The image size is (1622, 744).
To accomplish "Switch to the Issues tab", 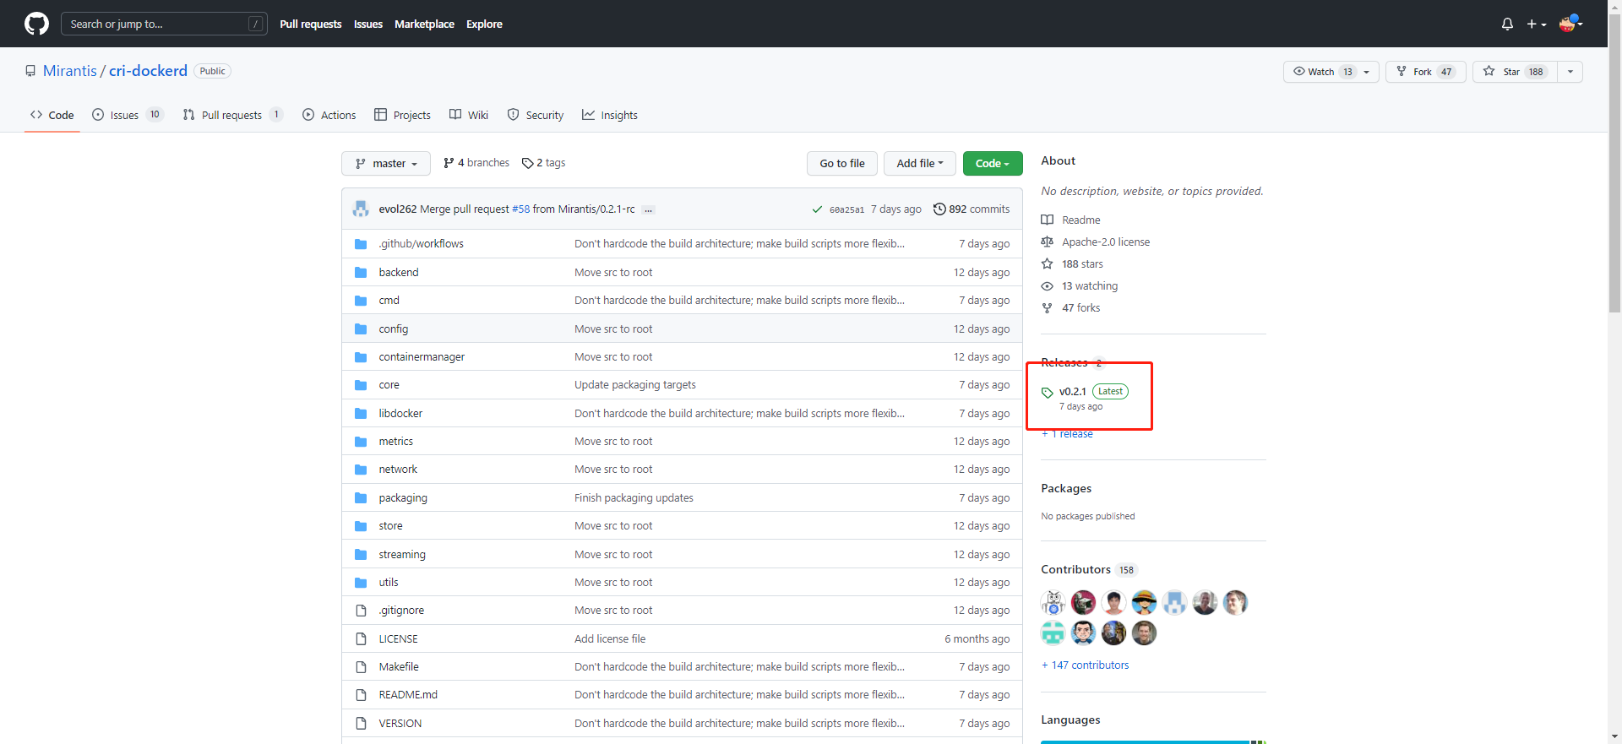I will (127, 115).
